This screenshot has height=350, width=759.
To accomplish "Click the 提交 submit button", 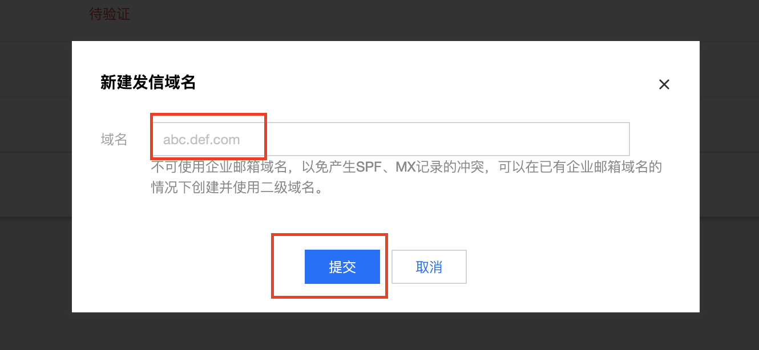I will coord(342,267).
